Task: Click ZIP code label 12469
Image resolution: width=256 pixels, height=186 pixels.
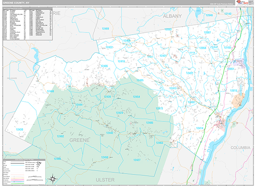Action: [105, 29]
